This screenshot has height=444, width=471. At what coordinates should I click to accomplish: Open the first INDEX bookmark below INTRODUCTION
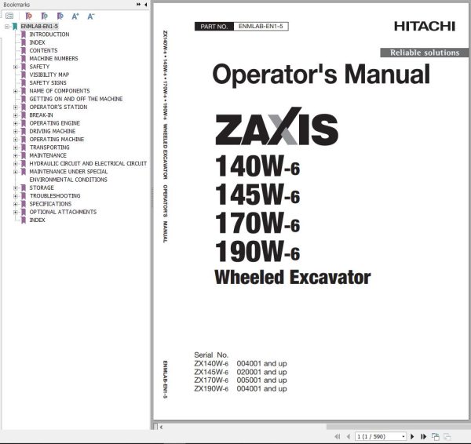click(37, 42)
